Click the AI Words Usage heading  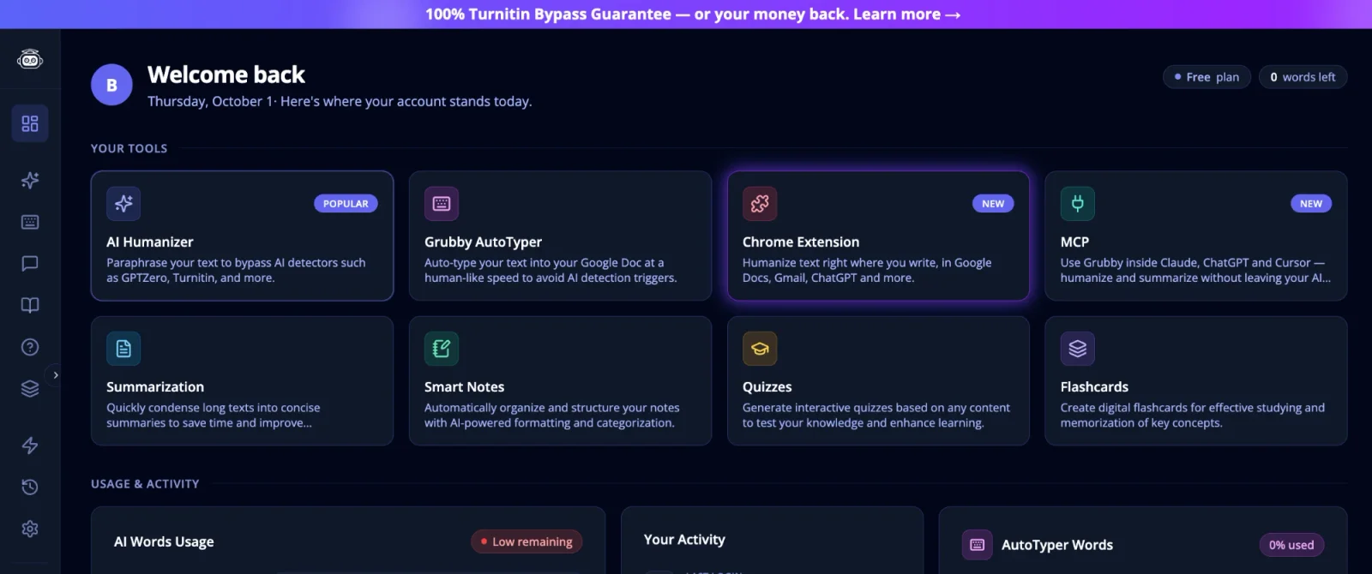(164, 541)
